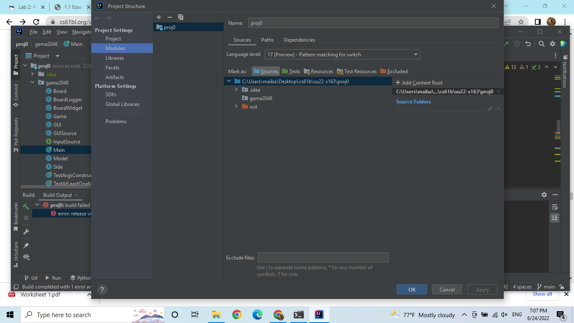Select Libraries in Project Settings
This screenshot has width=574, height=323.
pyautogui.click(x=115, y=58)
